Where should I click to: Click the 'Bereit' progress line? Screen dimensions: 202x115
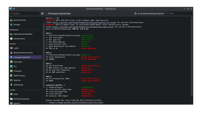[52, 18]
